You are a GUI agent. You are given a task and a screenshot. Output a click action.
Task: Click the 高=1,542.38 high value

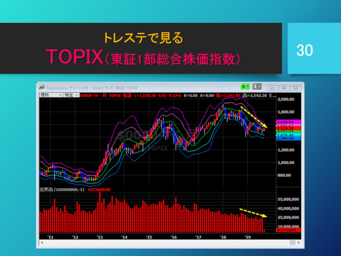tap(255, 95)
